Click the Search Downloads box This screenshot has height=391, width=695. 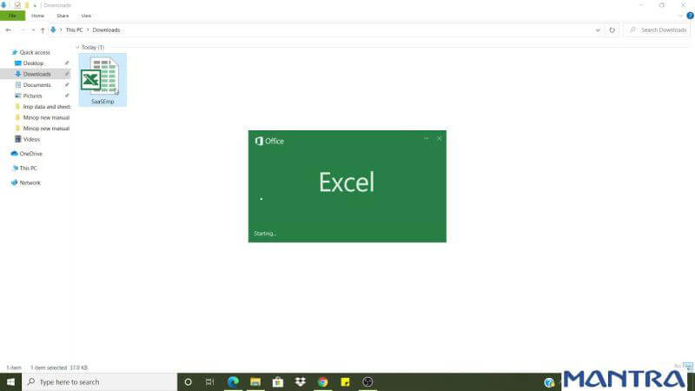pyautogui.click(x=662, y=30)
